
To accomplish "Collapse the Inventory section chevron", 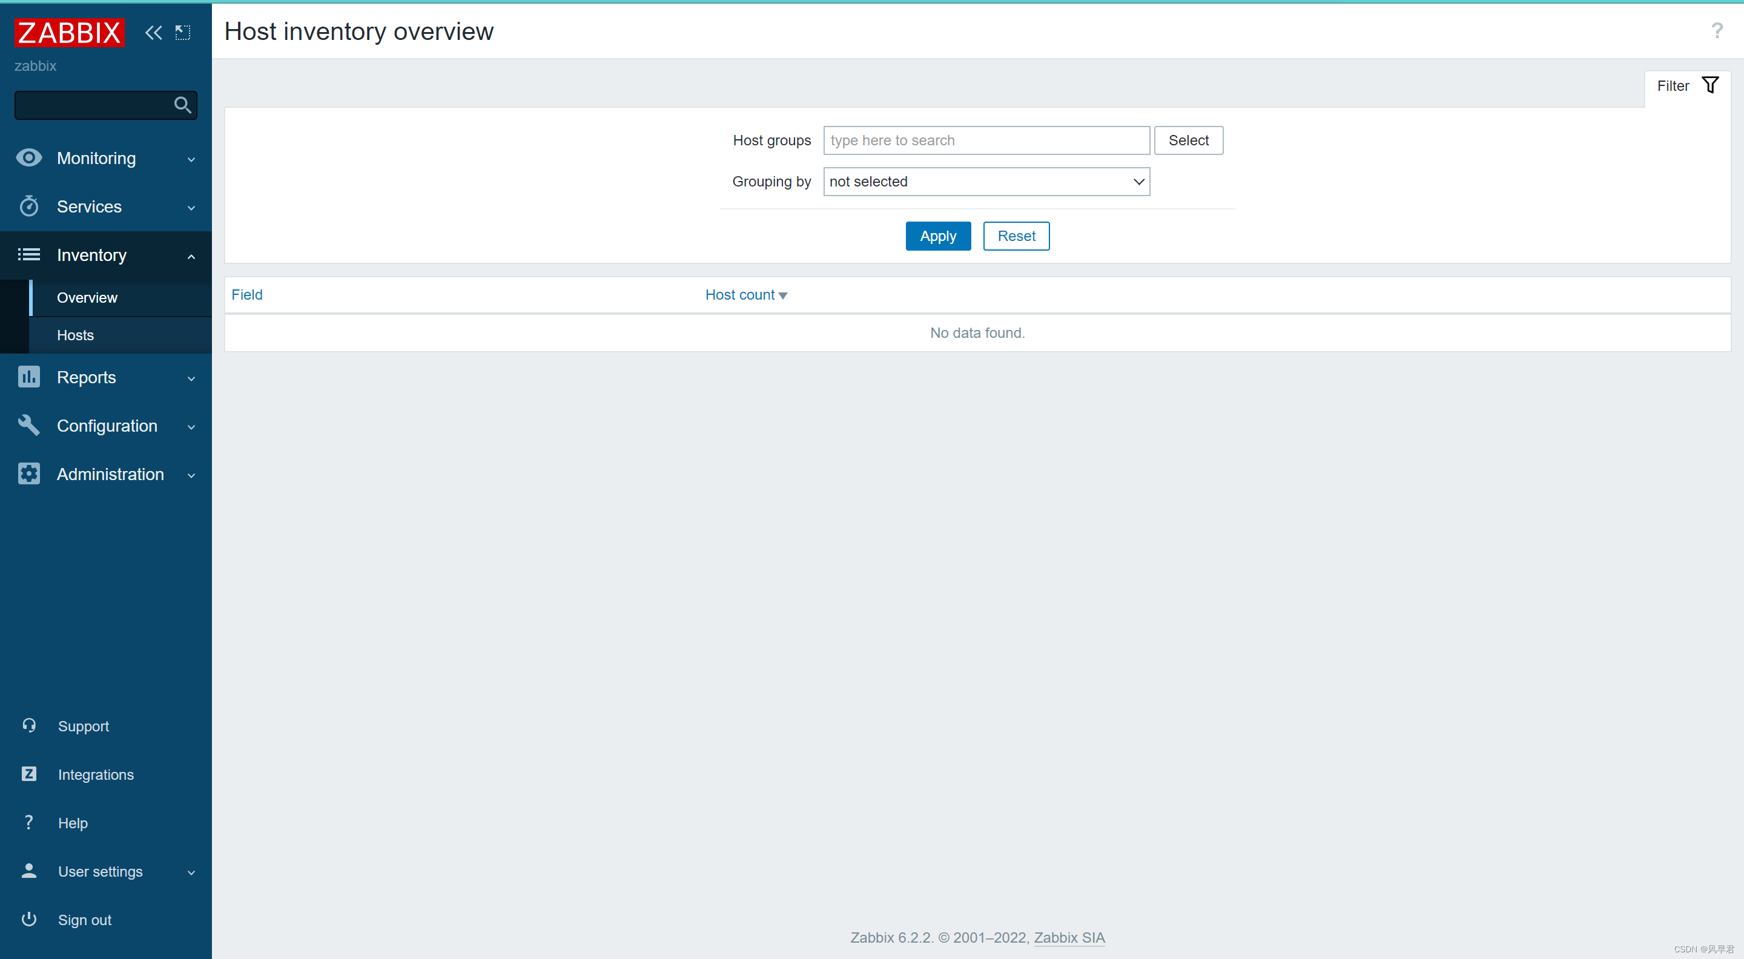I will (x=190, y=255).
